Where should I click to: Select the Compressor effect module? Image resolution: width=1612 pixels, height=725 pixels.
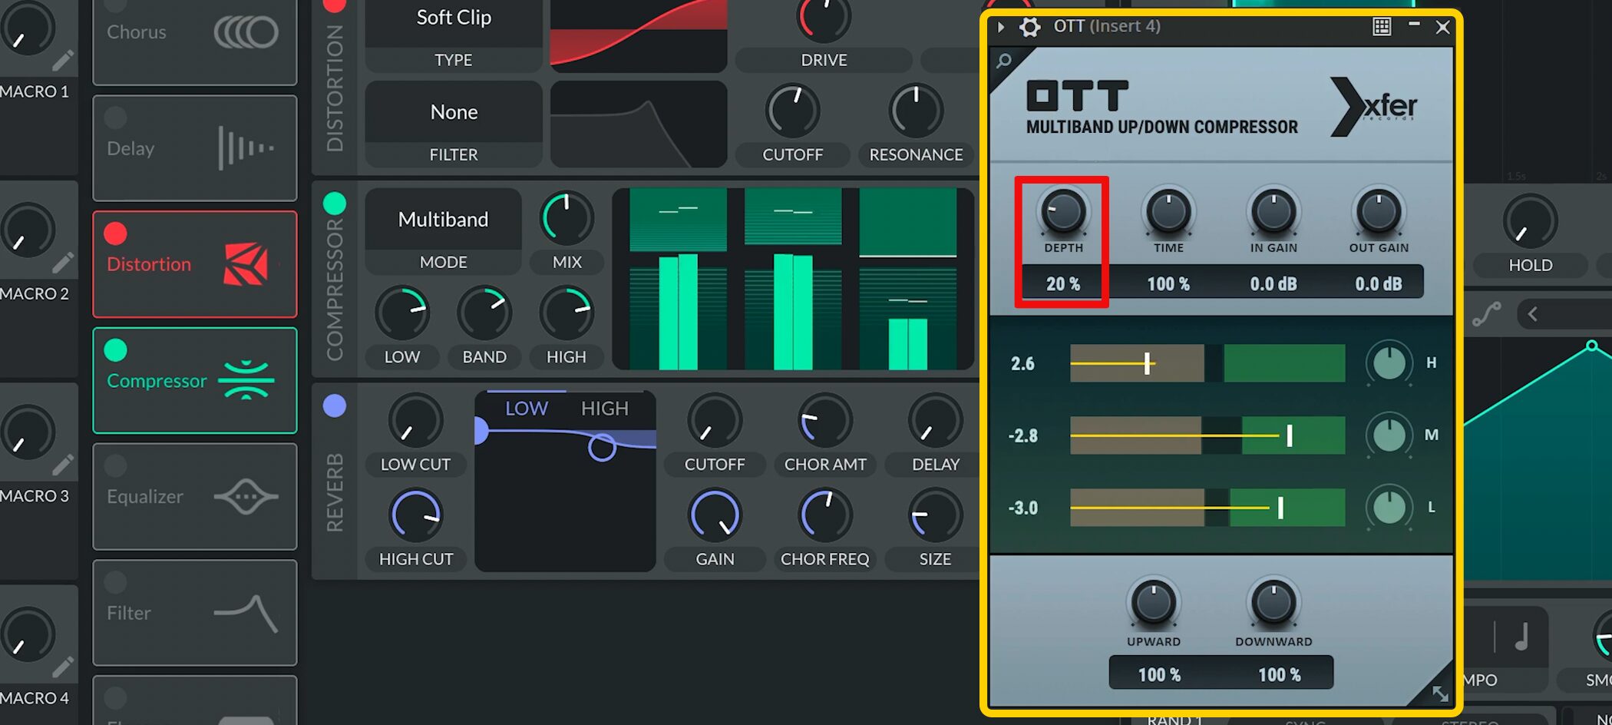point(195,381)
